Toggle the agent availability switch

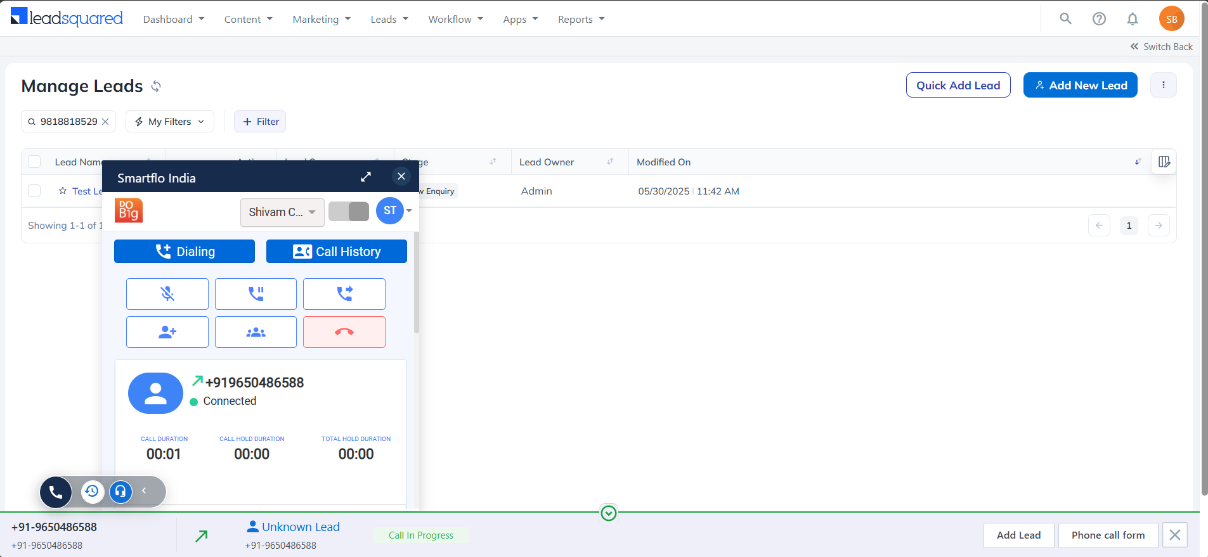(x=349, y=211)
